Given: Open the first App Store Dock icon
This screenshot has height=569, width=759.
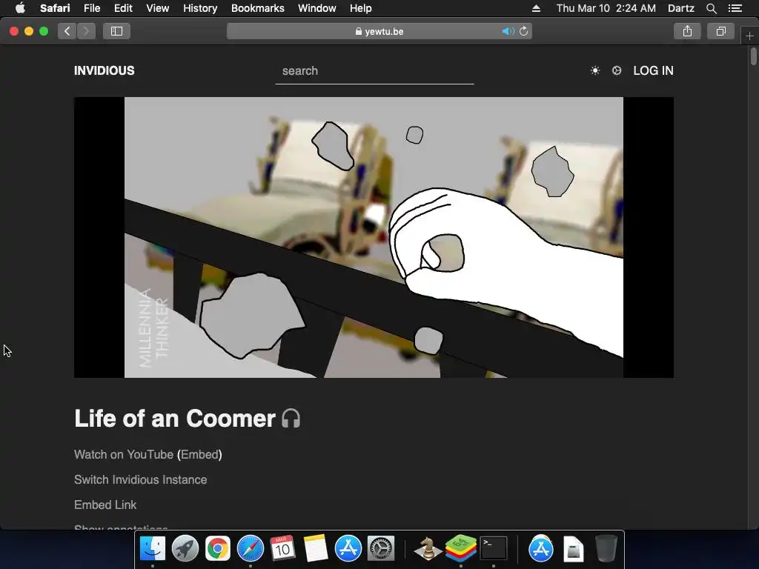Looking at the screenshot, I should (348, 549).
